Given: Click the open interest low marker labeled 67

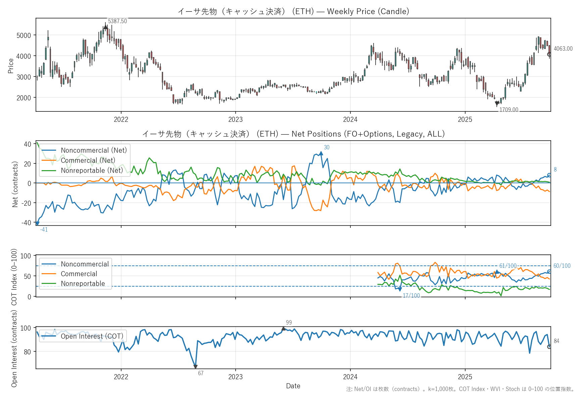Looking at the screenshot, I should click(x=195, y=367).
